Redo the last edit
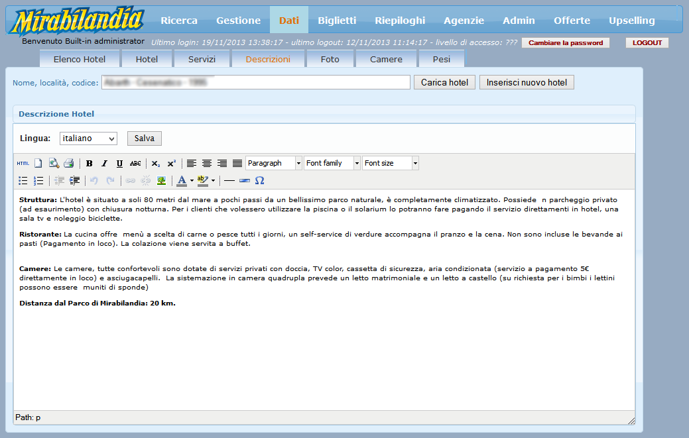Screen dimensions: 689x438 [x=110, y=180]
